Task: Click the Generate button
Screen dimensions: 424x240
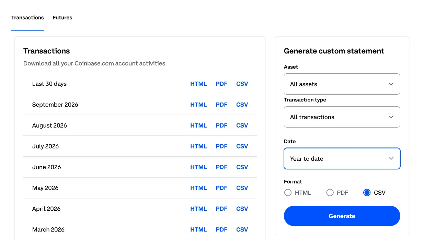Action: pos(342,216)
